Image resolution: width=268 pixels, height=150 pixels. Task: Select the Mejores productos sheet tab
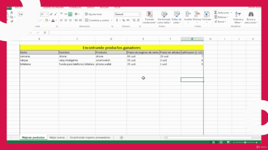click(33, 137)
